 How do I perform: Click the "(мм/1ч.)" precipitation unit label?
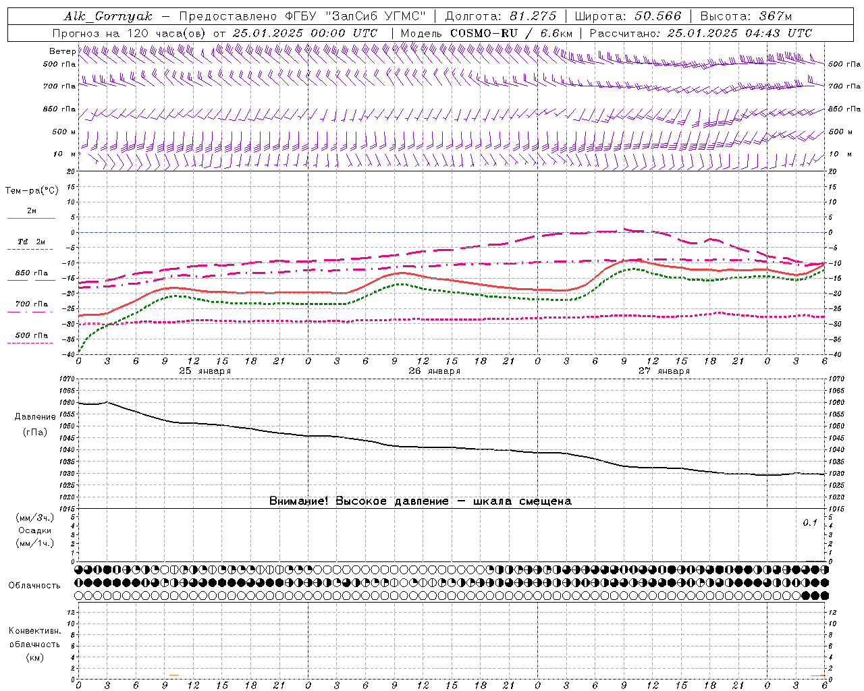point(35,543)
